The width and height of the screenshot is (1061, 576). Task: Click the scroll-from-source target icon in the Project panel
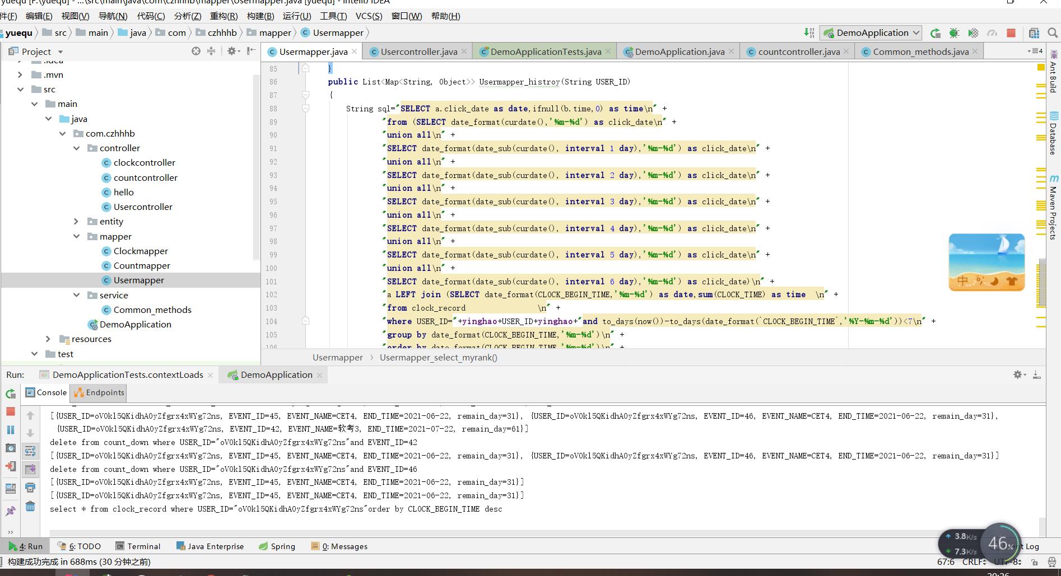(x=196, y=51)
